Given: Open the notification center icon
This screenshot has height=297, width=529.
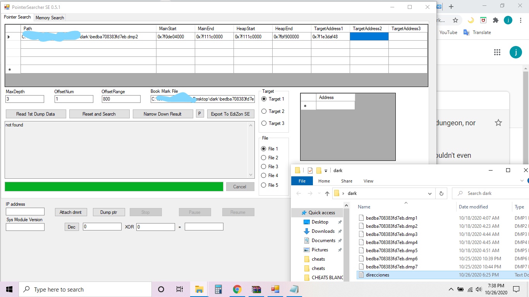Looking at the screenshot, I should click(516, 289).
